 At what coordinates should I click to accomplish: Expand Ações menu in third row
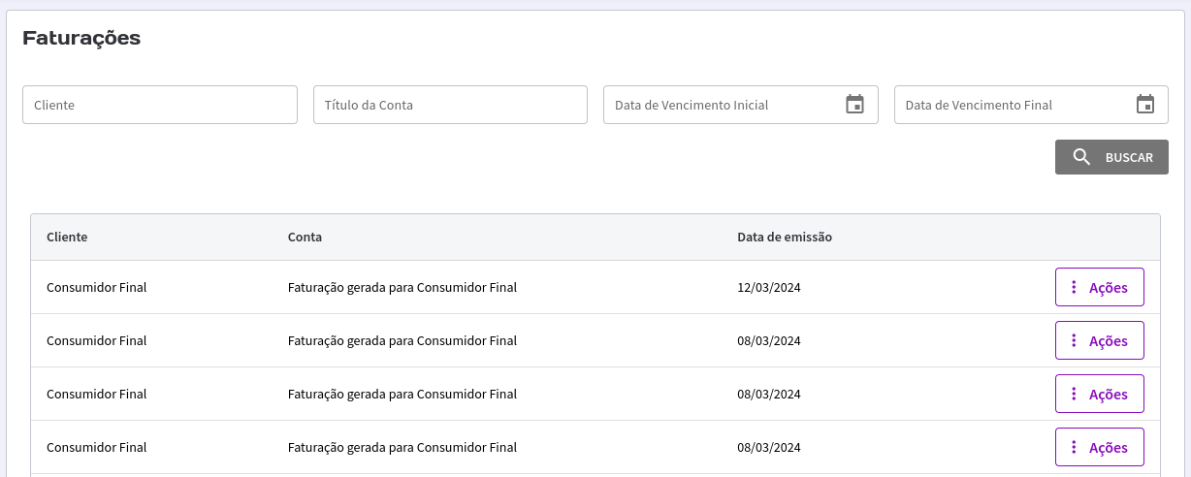point(1100,394)
